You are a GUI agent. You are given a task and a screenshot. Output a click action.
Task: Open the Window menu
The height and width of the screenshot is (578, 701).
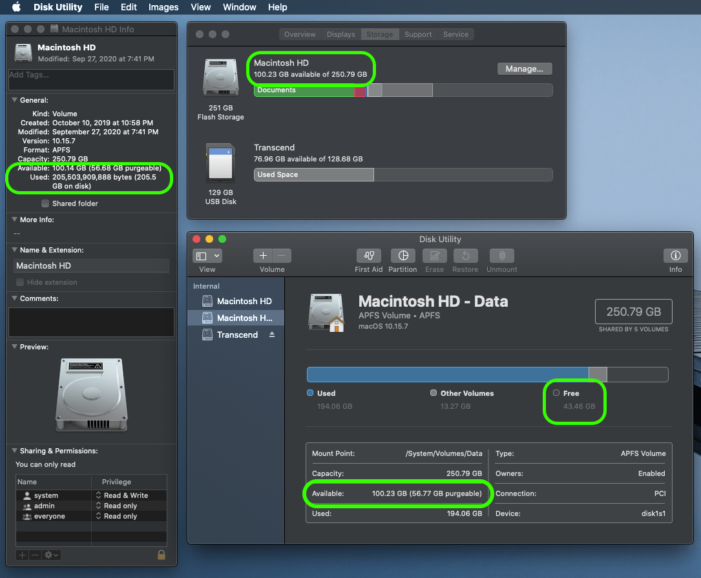pos(240,7)
